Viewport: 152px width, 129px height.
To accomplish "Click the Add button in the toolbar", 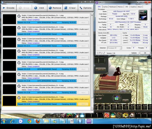I will (x=40, y=8).
